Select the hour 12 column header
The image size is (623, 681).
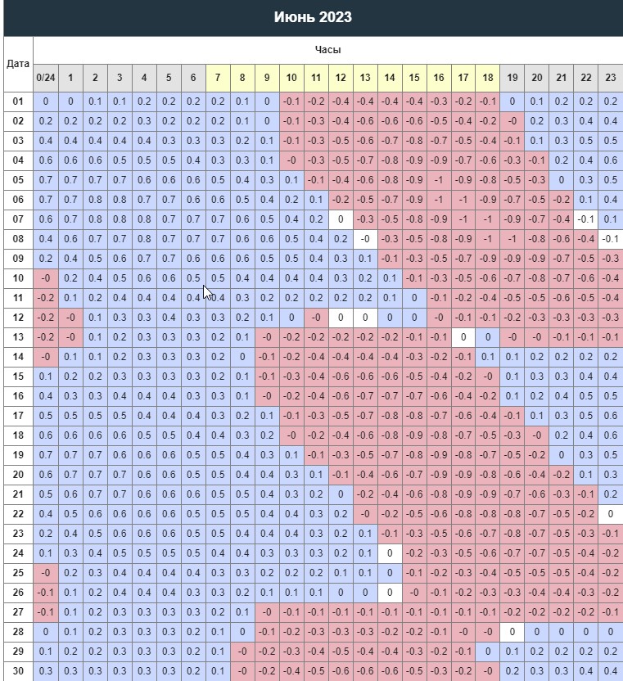pyautogui.click(x=341, y=78)
